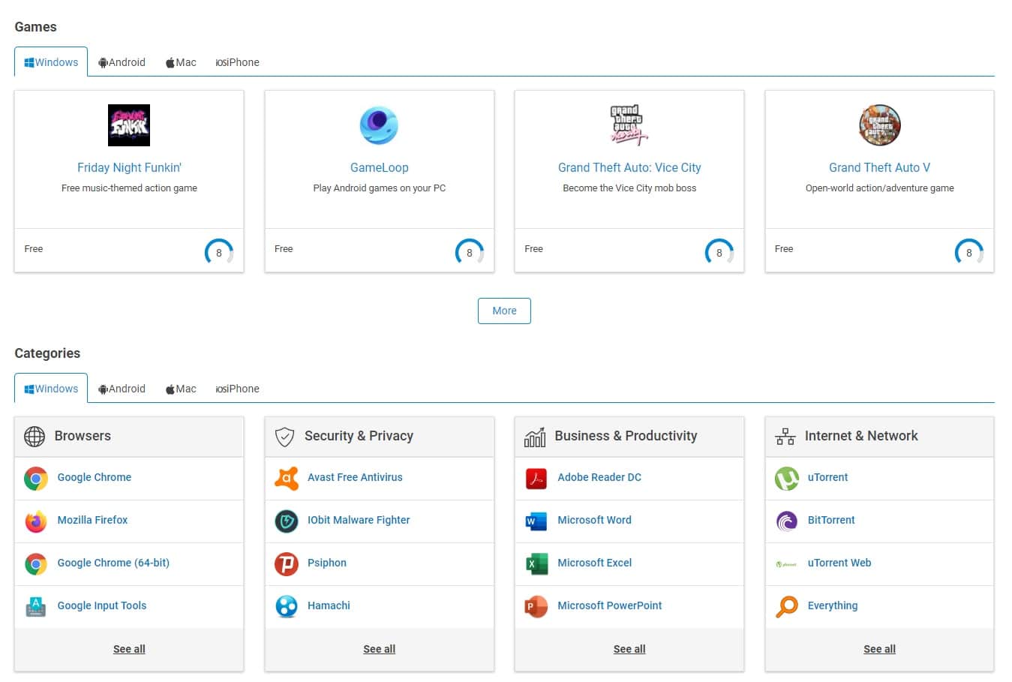Click the Google Input Tools icon
The image size is (1012, 682).
click(x=36, y=606)
